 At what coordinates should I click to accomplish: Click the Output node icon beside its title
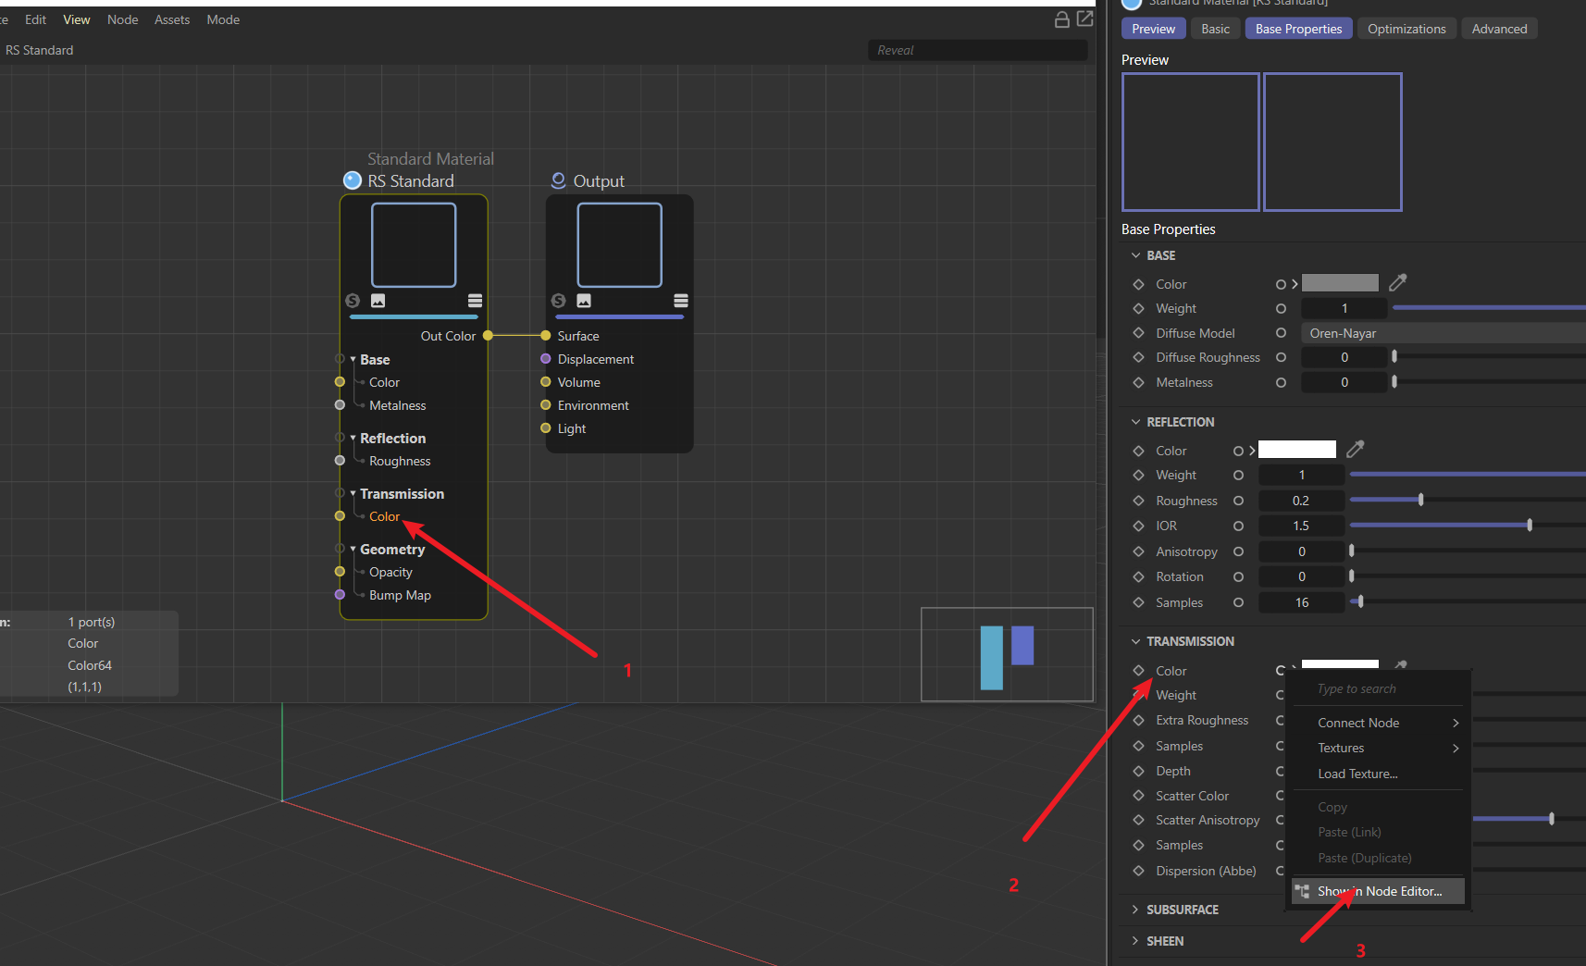[558, 180]
